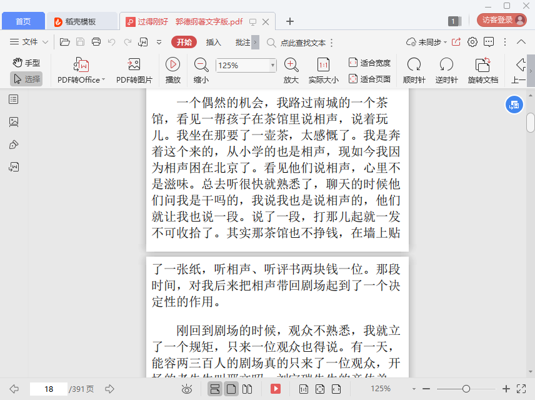Image resolution: width=535 pixels, height=400 pixels.
Task: Switch to the 稻壳模板 tab
Action: pos(81,21)
